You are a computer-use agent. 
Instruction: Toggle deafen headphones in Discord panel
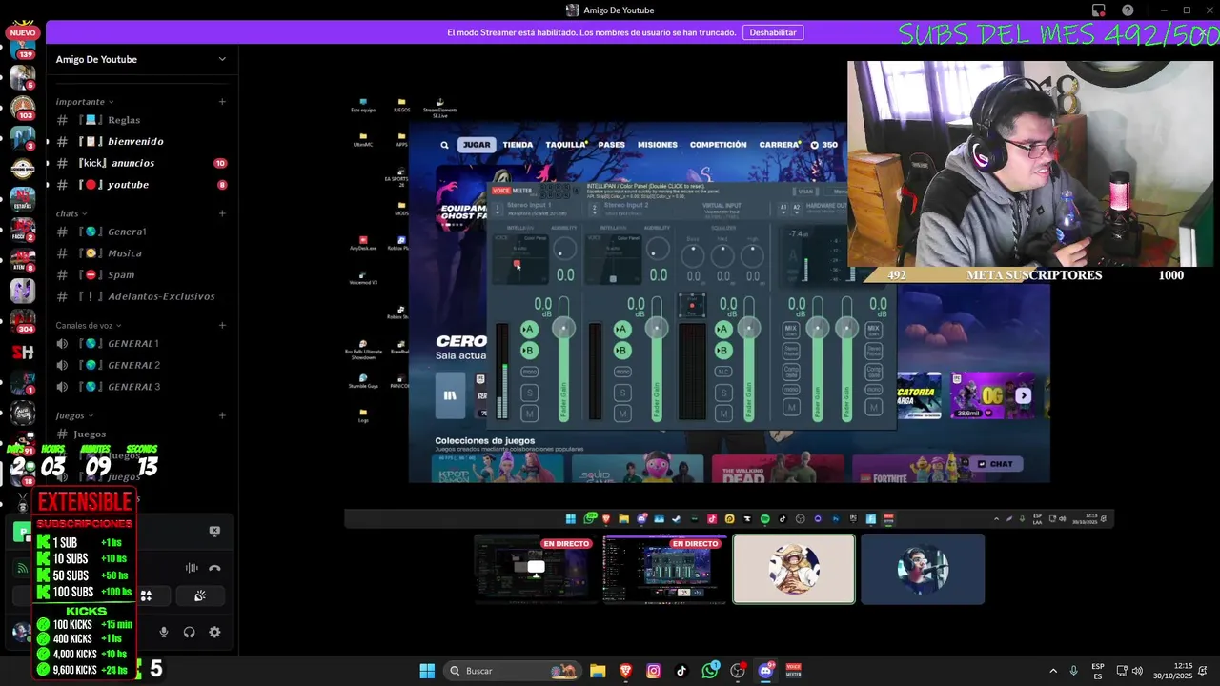(x=190, y=632)
